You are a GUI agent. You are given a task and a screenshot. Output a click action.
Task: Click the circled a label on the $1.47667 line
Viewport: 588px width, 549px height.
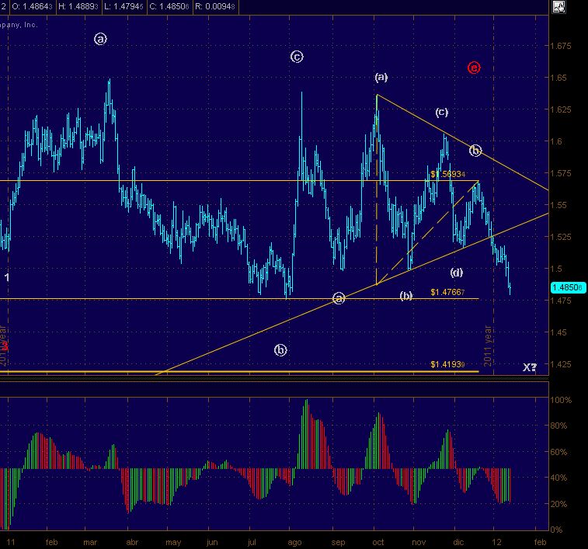point(339,298)
